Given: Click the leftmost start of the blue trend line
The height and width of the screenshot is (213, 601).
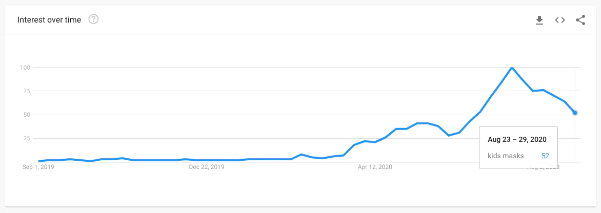Looking at the screenshot, I should (39, 161).
